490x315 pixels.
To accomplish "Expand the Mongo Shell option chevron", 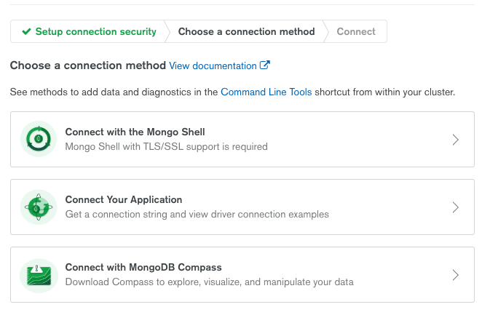I will point(455,139).
